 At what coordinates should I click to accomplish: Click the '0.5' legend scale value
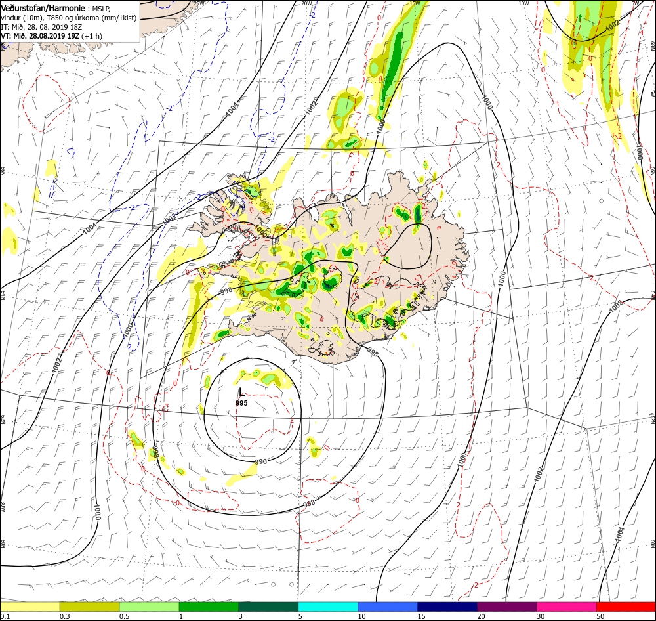(124, 616)
